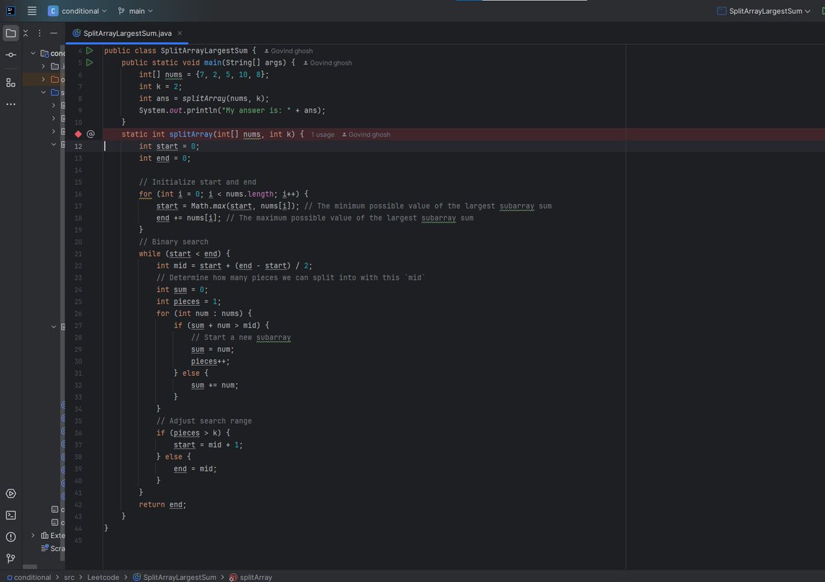Open main branch dropdown

coord(135,11)
